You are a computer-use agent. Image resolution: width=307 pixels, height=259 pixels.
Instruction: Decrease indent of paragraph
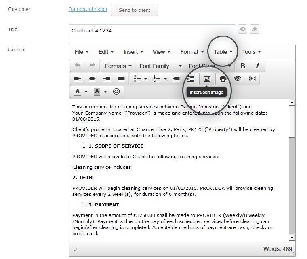pyautogui.click(x=176, y=79)
